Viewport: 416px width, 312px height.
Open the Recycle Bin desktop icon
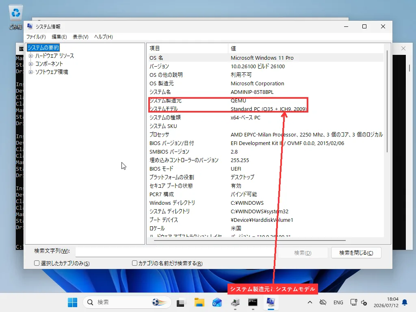tap(16, 16)
